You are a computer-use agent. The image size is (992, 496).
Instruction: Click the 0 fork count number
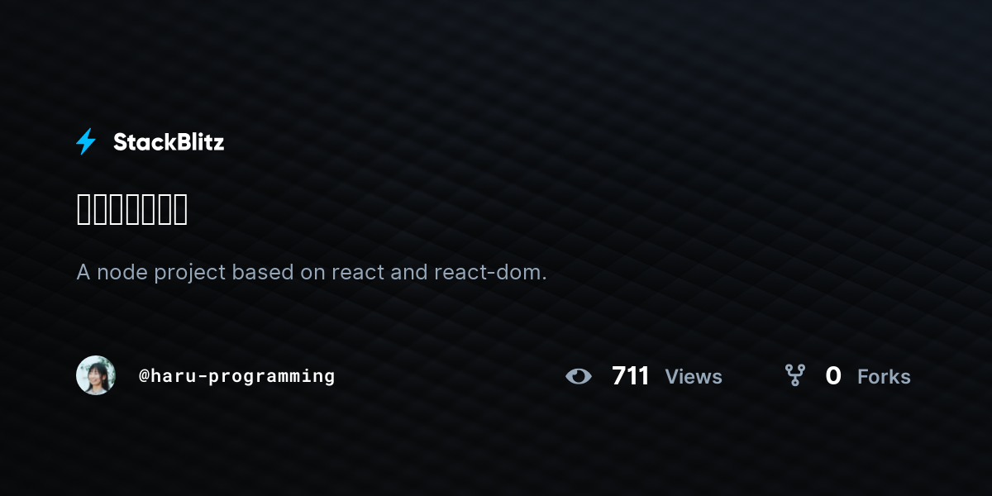click(833, 376)
